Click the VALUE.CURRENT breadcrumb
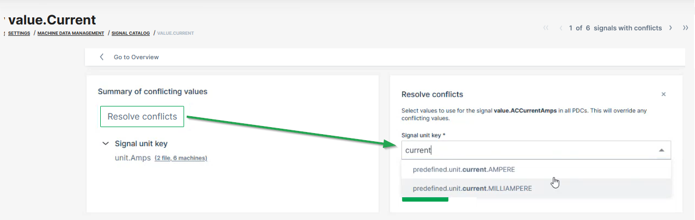Screen dimensions: 695x220 (x=175, y=33)
